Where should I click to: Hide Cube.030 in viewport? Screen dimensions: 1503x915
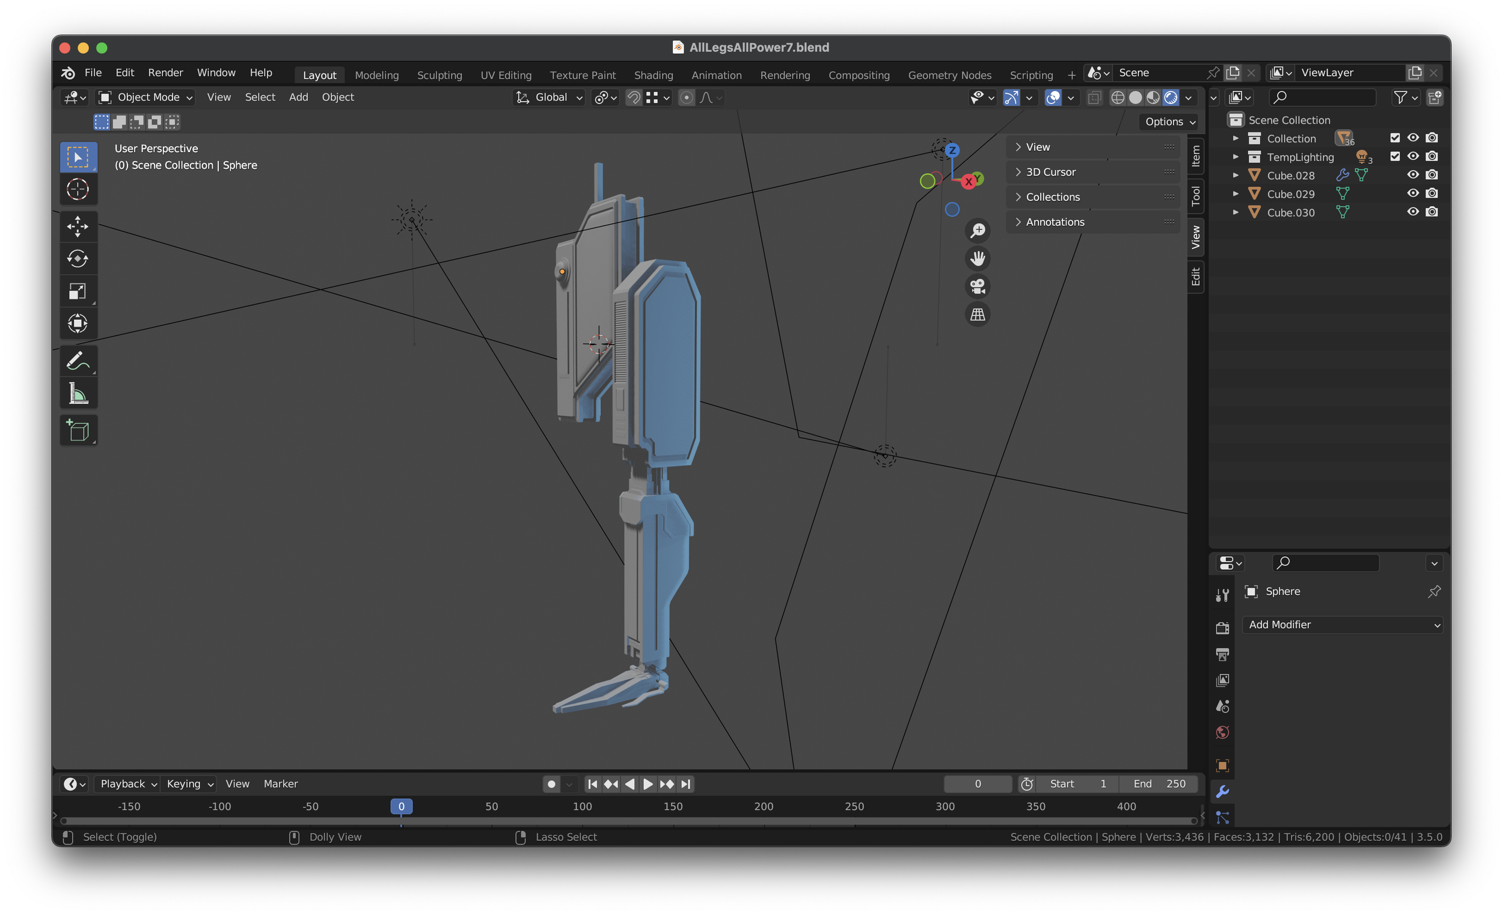pos(1413,212)
